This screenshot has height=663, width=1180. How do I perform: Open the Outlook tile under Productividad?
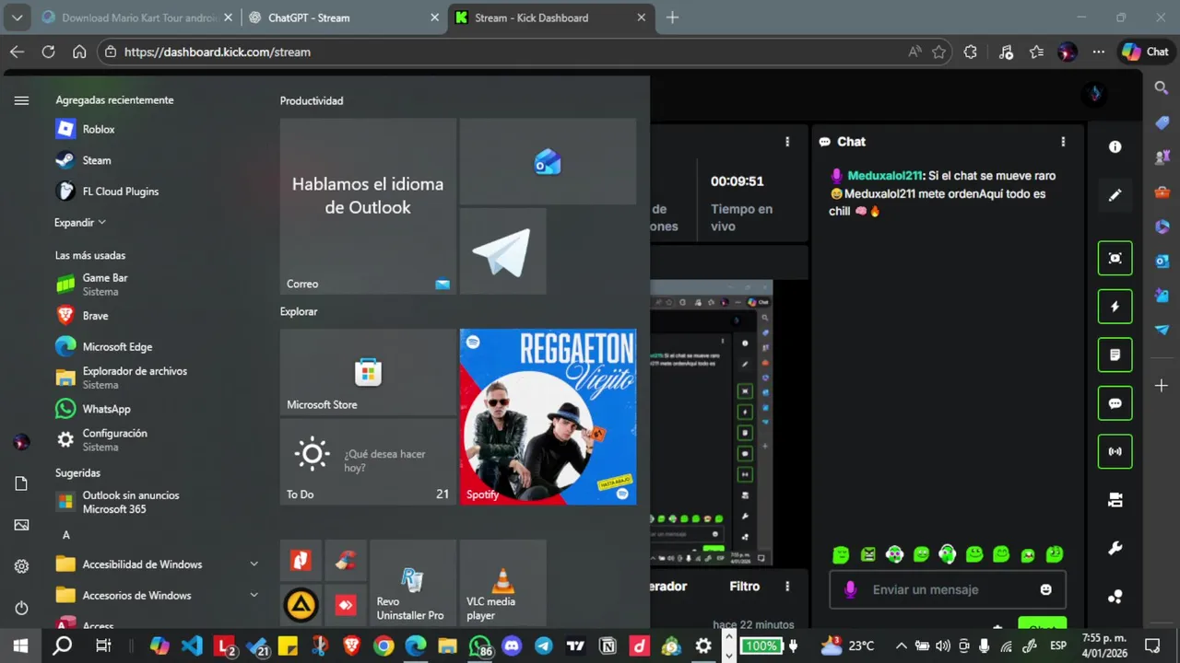click(548, 161)
